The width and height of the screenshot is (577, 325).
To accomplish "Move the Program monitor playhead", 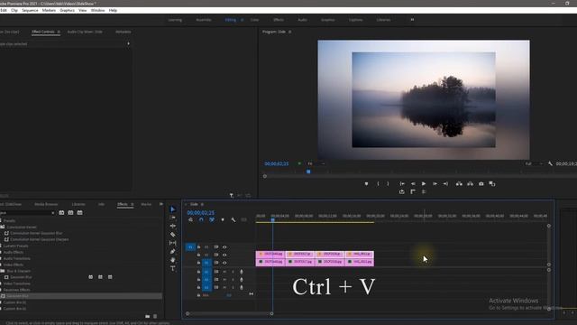I will pos(308,172).
